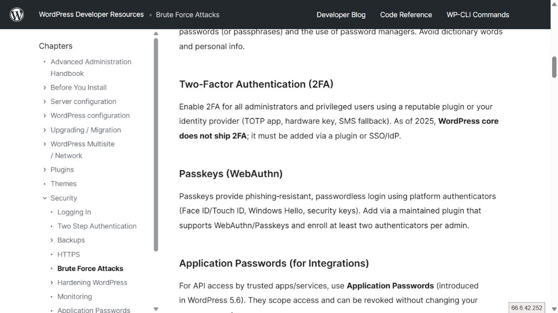
Task: Click the page scroll-up arrow
Action: point(554,4)
